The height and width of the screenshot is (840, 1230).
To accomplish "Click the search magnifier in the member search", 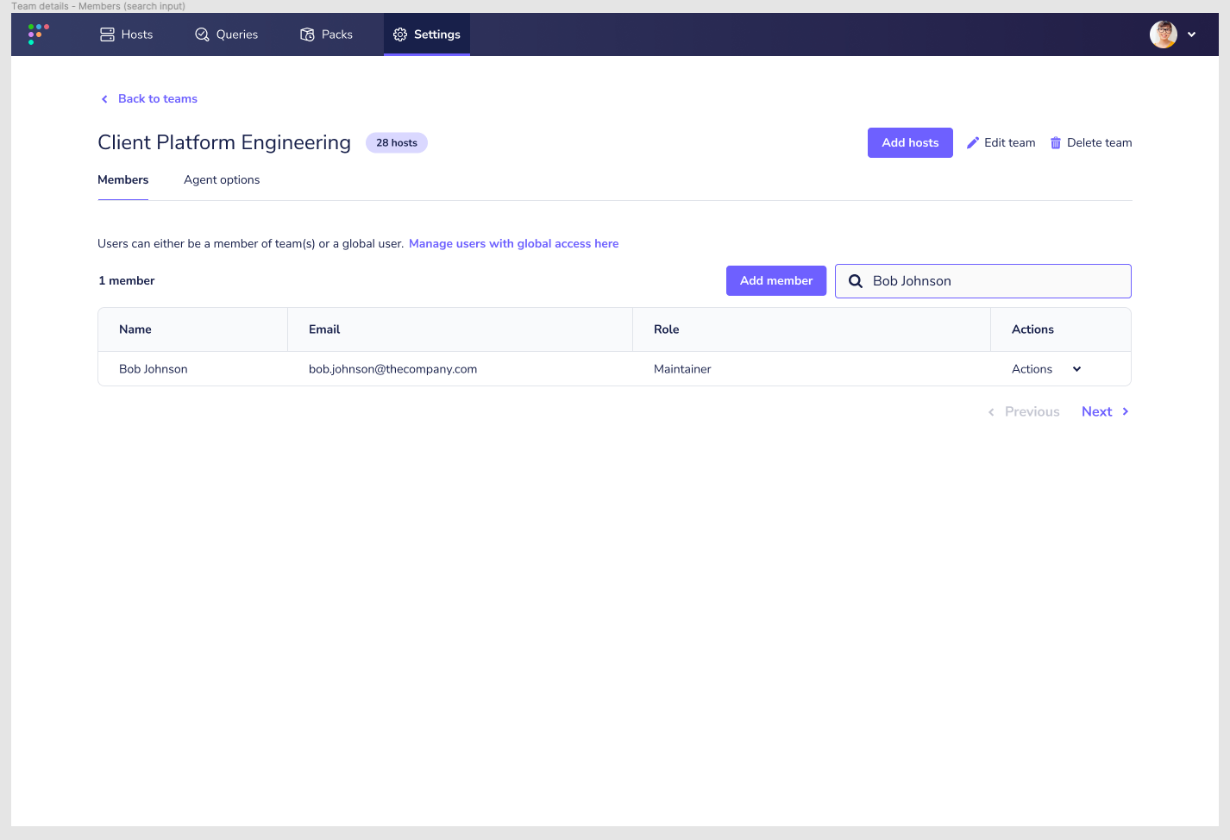I will (855, 280).
